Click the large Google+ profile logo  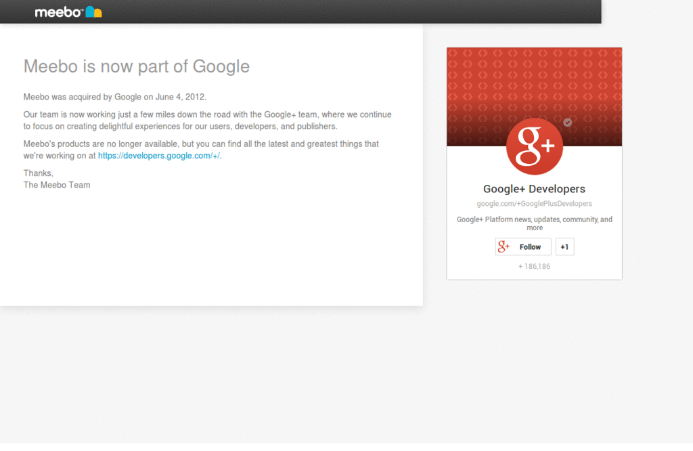(535, 146)
